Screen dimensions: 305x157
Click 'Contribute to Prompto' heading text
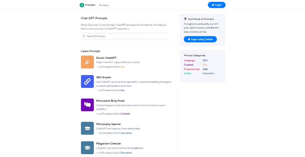pyautogui.click(x=201, y=19)
